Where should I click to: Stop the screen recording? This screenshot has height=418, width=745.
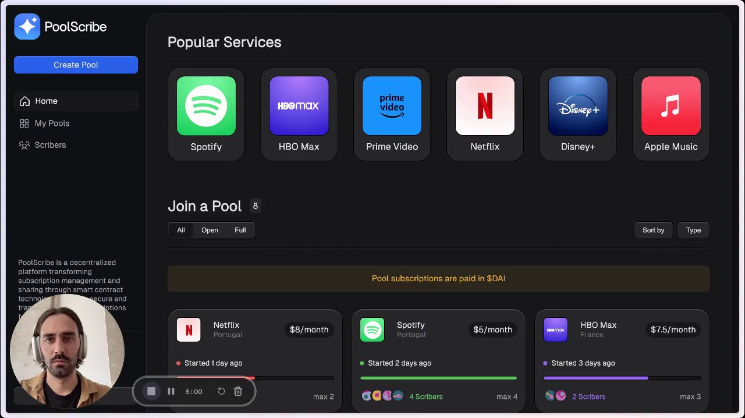[151, 391]
